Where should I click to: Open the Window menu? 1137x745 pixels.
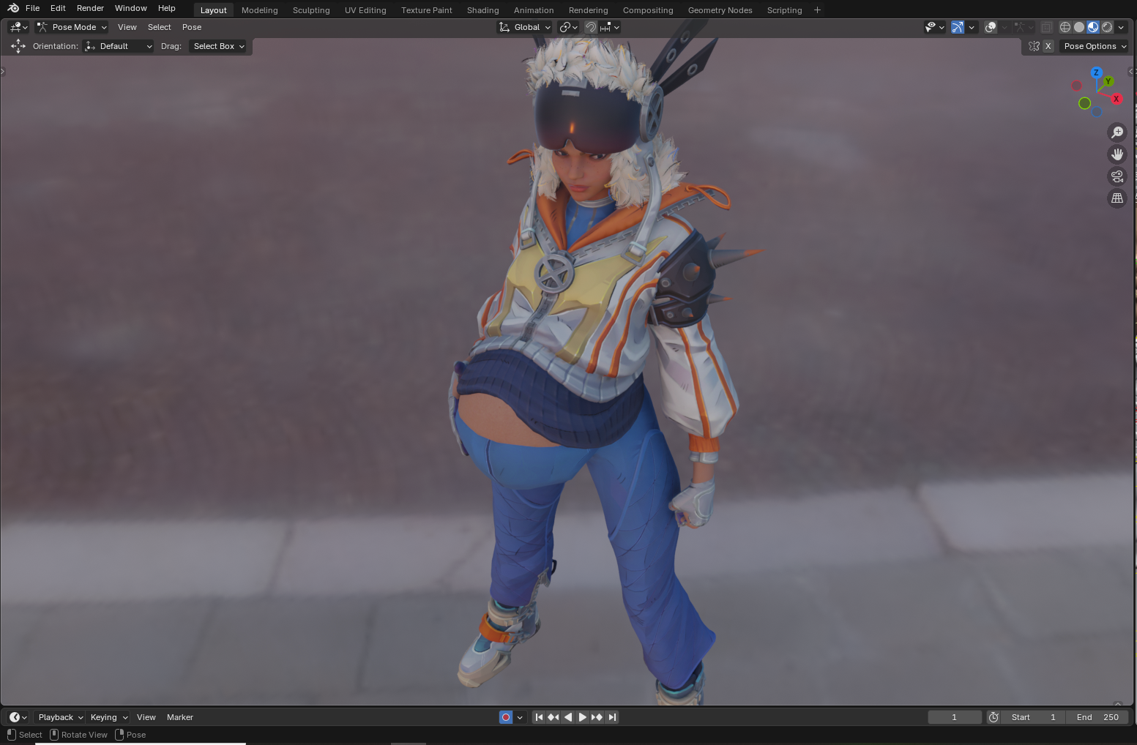click(x=131, y=8)
